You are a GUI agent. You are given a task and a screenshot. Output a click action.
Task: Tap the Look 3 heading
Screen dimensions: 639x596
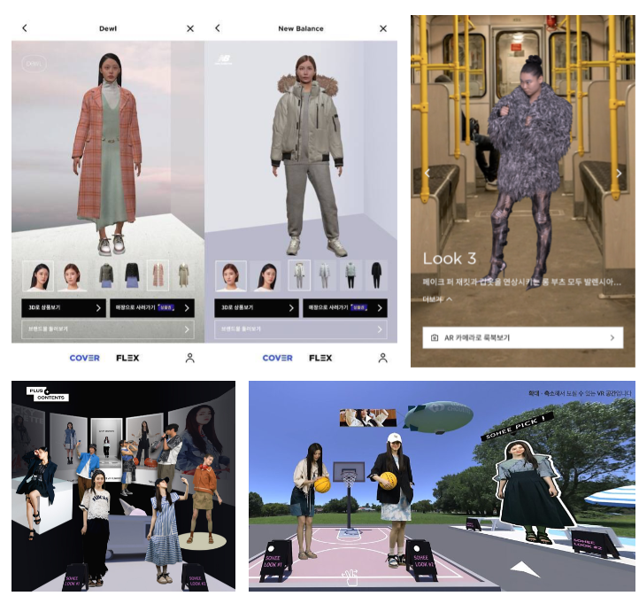tap(450, 259)
